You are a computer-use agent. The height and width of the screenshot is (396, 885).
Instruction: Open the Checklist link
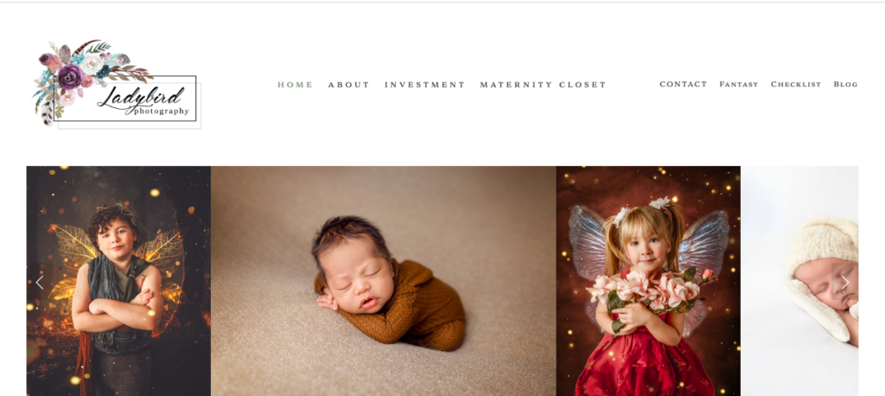[796, 84]
